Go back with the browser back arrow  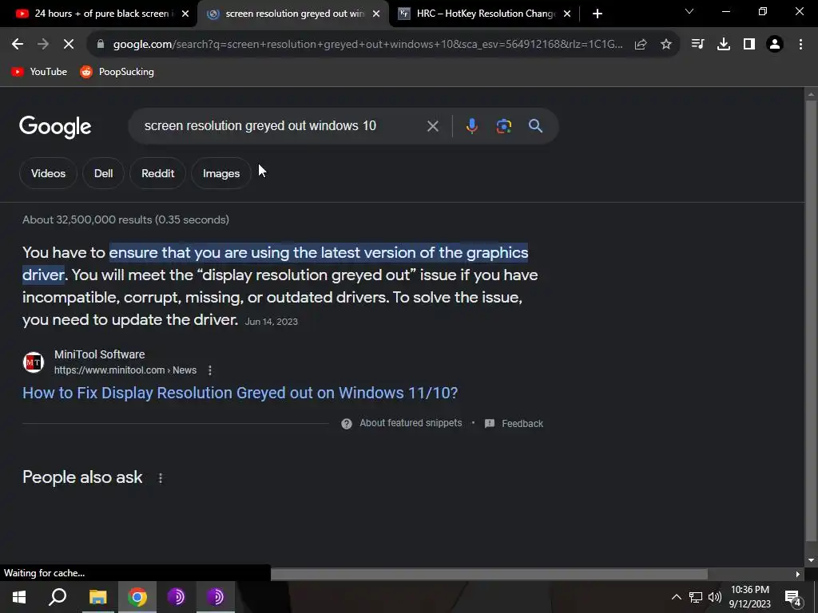click(18, 45)
